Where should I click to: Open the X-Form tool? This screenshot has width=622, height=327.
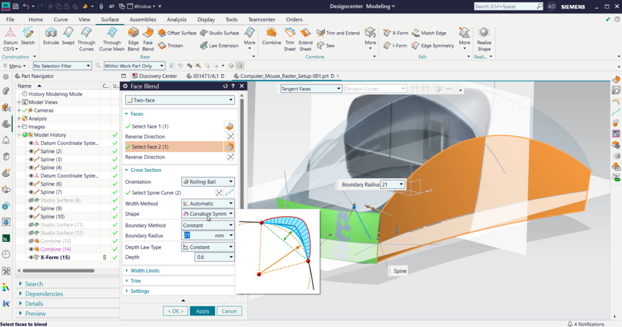[x=395, y=33]
